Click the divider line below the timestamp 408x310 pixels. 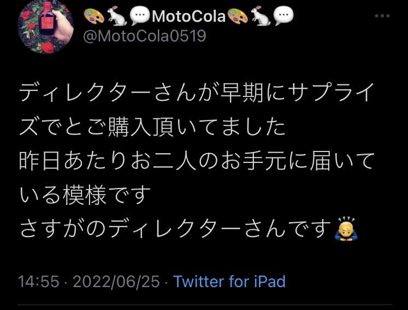(205, 305)
